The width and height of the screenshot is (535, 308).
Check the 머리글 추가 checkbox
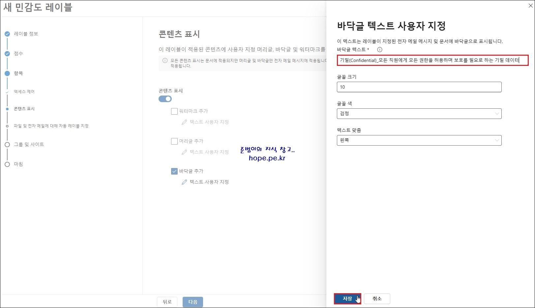click(x=174, y=141)
